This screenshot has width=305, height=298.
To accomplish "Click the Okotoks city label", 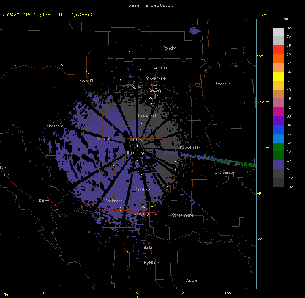I will click(x=146, y=248).
